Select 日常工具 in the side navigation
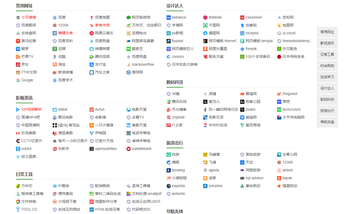363x214 pixels. [327, 55]
